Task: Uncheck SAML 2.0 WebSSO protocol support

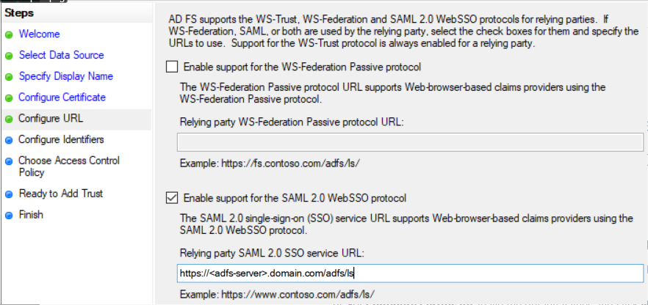Action: coord(172,198)
